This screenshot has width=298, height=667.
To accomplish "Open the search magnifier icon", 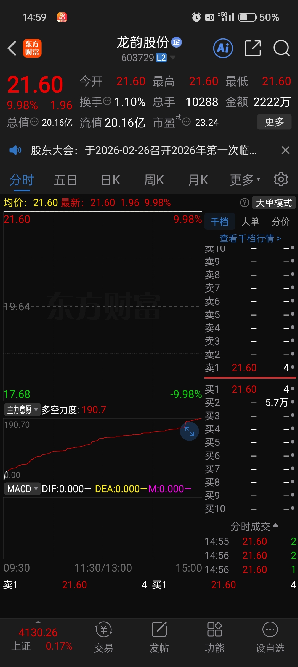I will 281,48.
